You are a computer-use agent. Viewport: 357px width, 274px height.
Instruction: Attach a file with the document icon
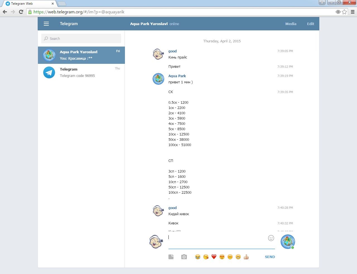coord(171,257)
